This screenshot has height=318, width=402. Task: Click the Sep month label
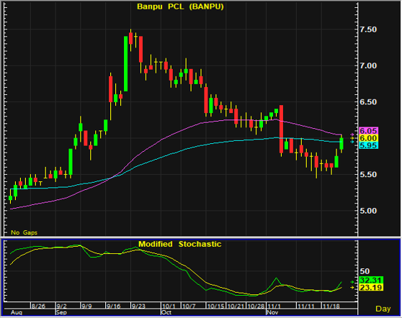[x=61, y=312]
